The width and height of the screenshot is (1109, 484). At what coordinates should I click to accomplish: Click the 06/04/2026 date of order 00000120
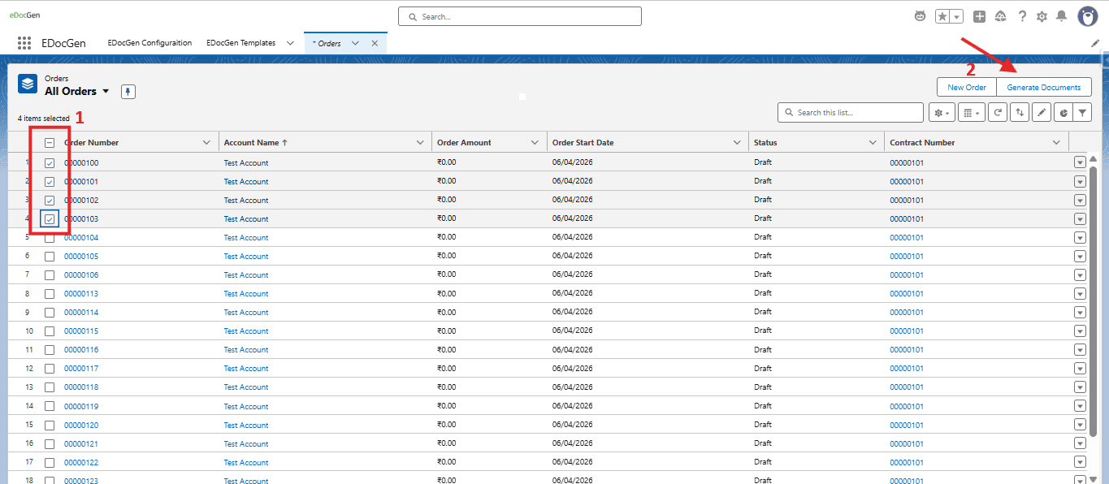pos(573,425)
